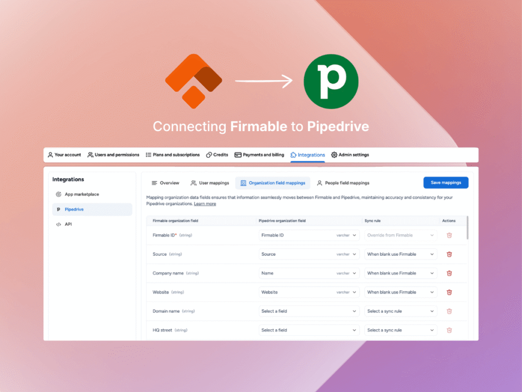Image resolution: width=522 pixels, height=392 pixels.
Task: Open App marketplace in the sidebar
Action: tap(82, 194)
